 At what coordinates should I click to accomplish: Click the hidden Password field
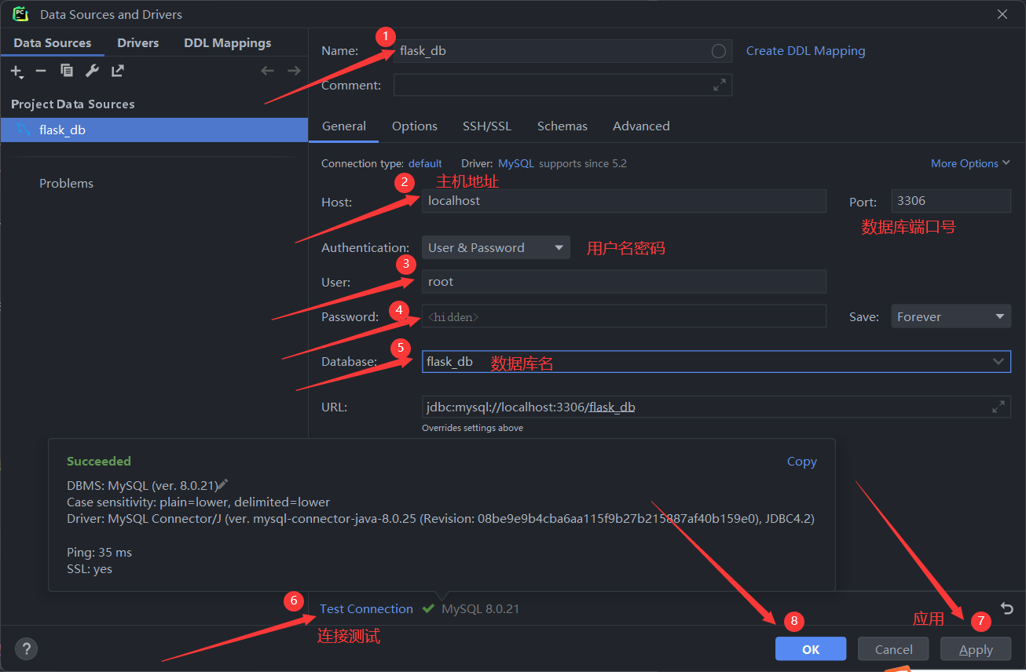tap(624, 316)
